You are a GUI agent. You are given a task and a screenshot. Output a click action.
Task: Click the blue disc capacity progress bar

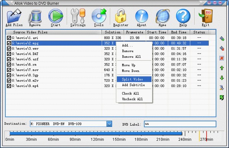(x=96, y=133)
